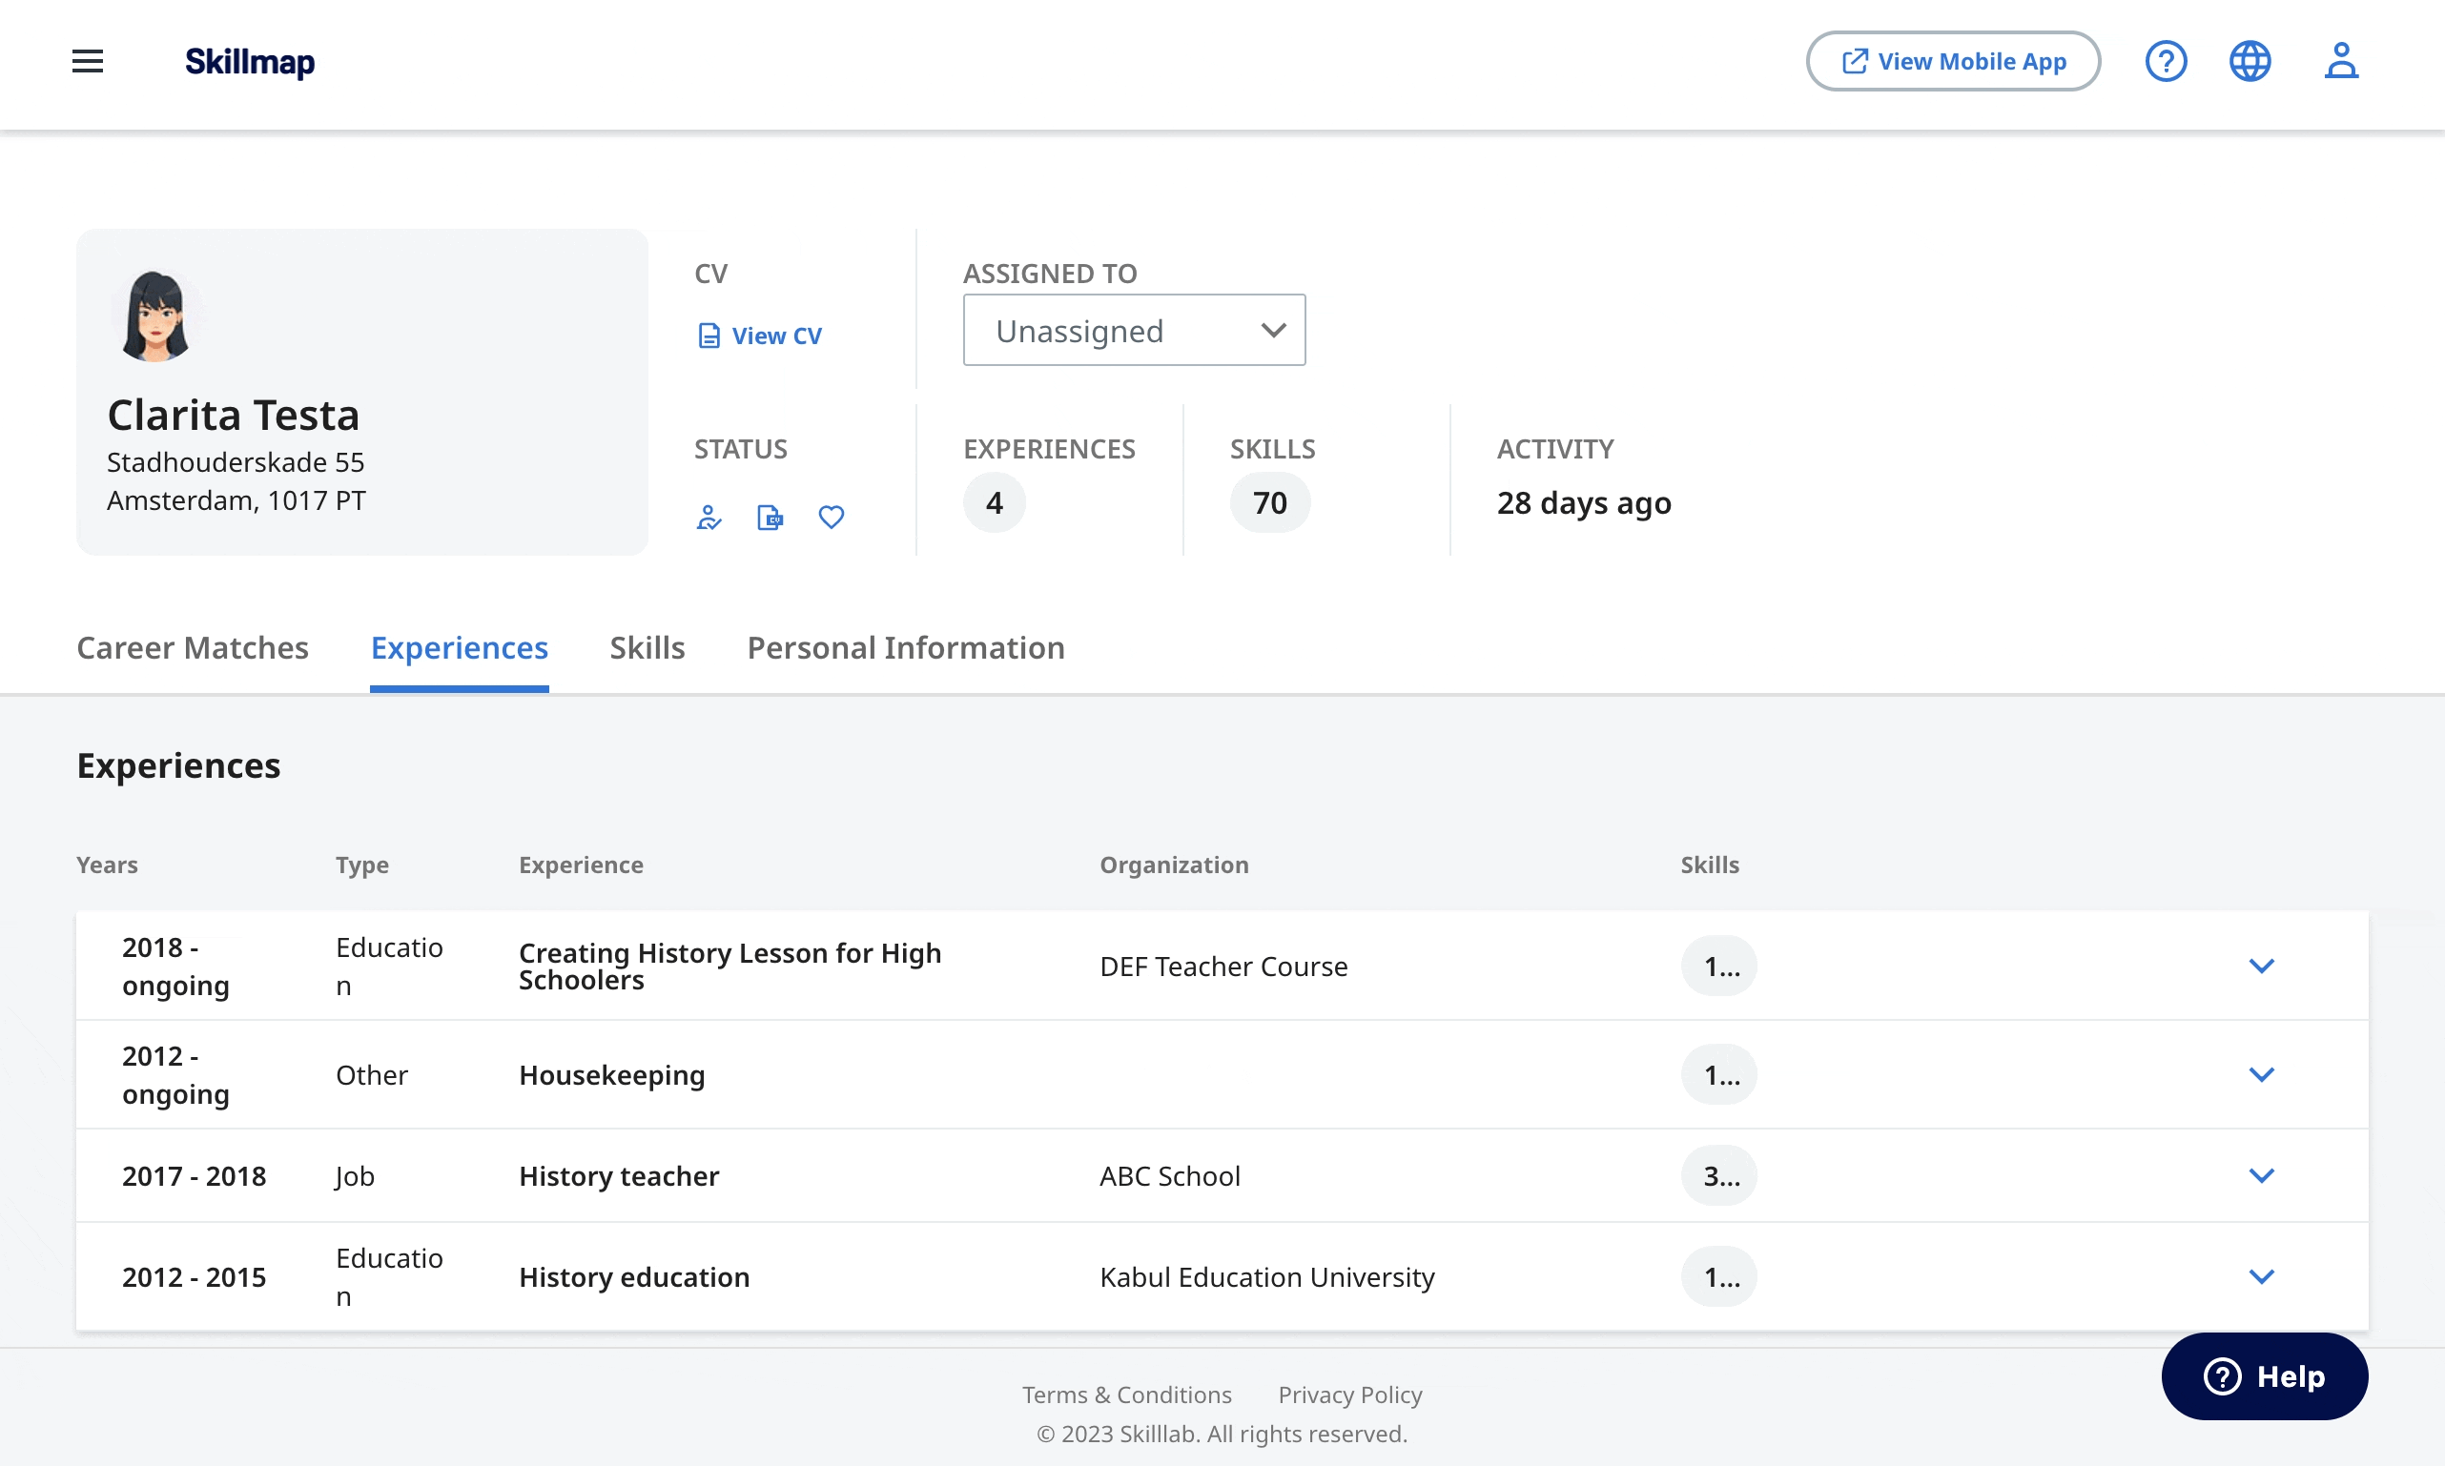Click 'ABC School' organization cell
Screen dimensions: 2445x1466
tap(1170, 1175)
